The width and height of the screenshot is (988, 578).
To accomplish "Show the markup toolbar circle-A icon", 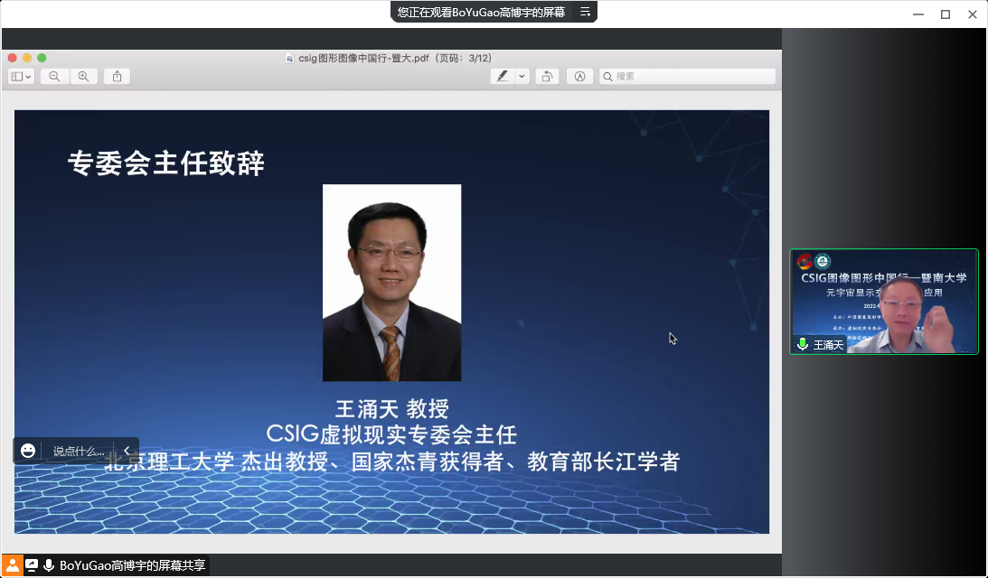I will coord(579,76).
